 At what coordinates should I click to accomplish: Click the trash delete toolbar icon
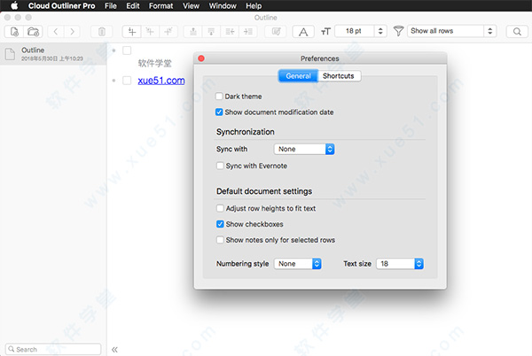coord(101,32)
